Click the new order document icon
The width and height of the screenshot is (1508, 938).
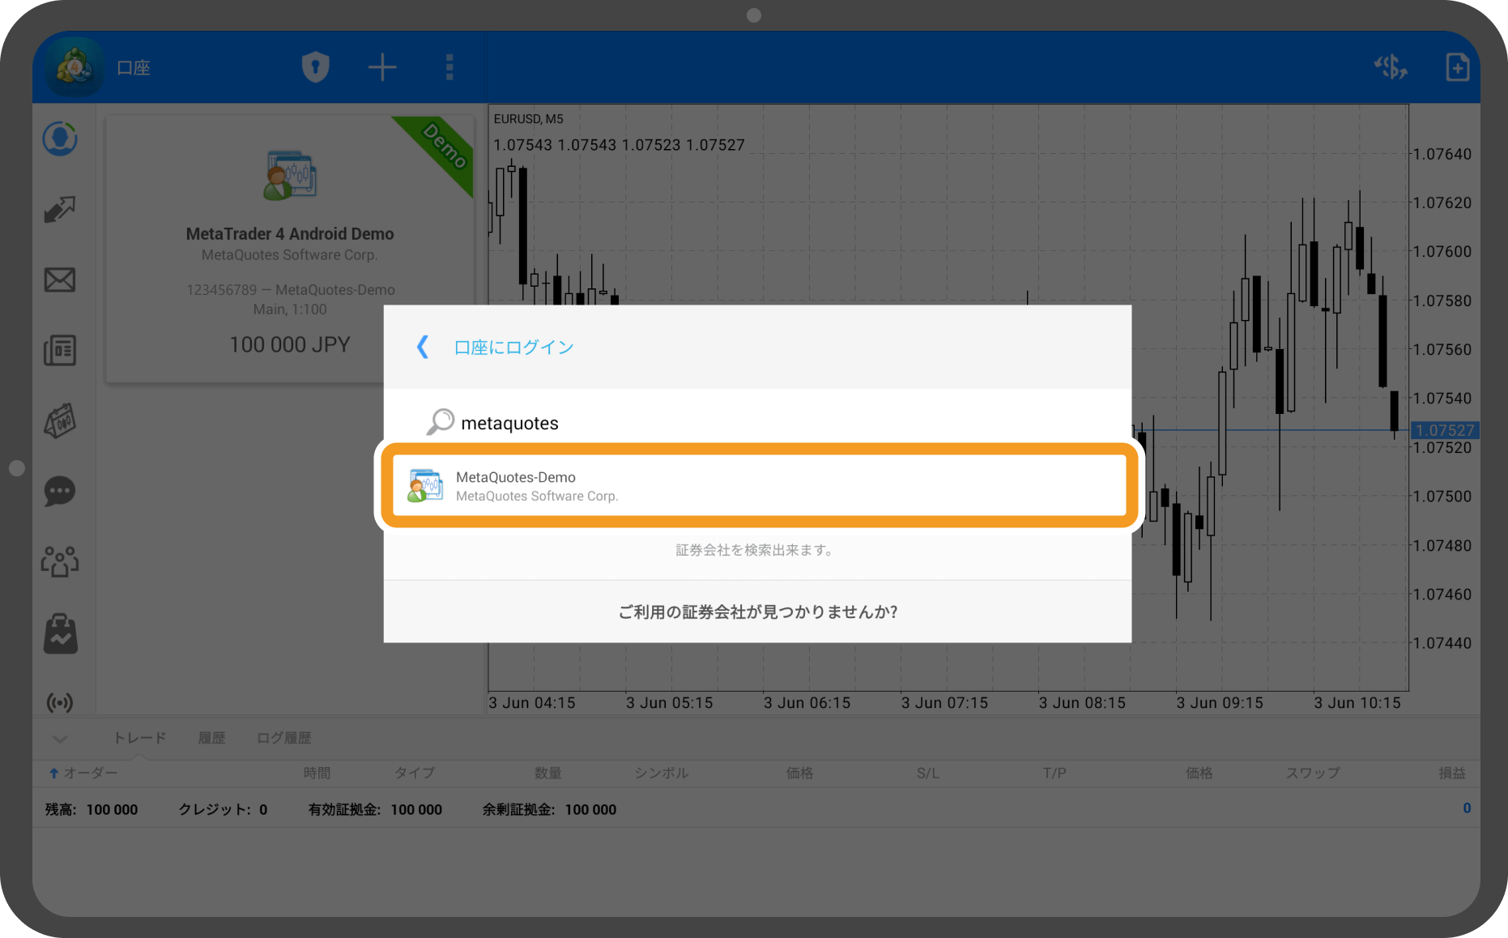(x=1457, y=67)
